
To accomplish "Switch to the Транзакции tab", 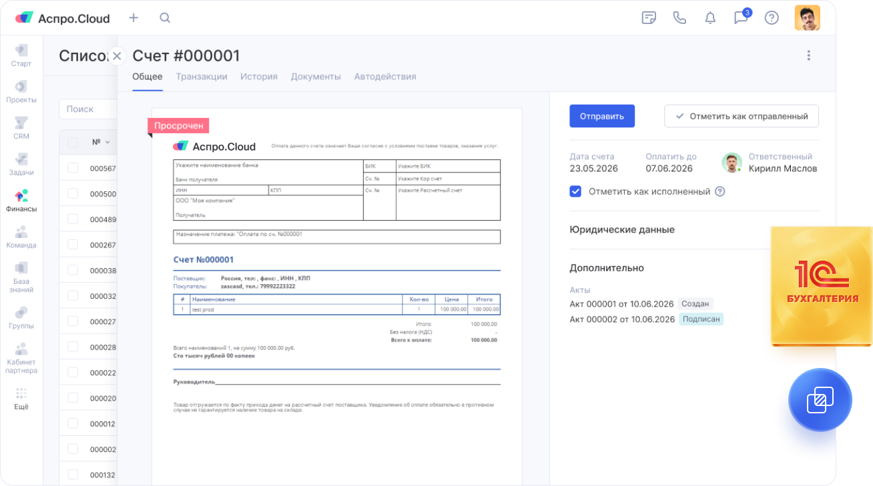I will (x=202, y=77).
